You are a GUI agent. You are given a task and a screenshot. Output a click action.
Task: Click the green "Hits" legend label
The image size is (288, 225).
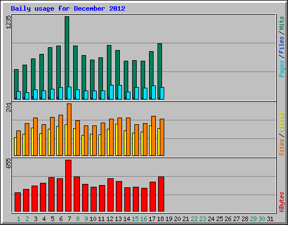coord(282,23)
